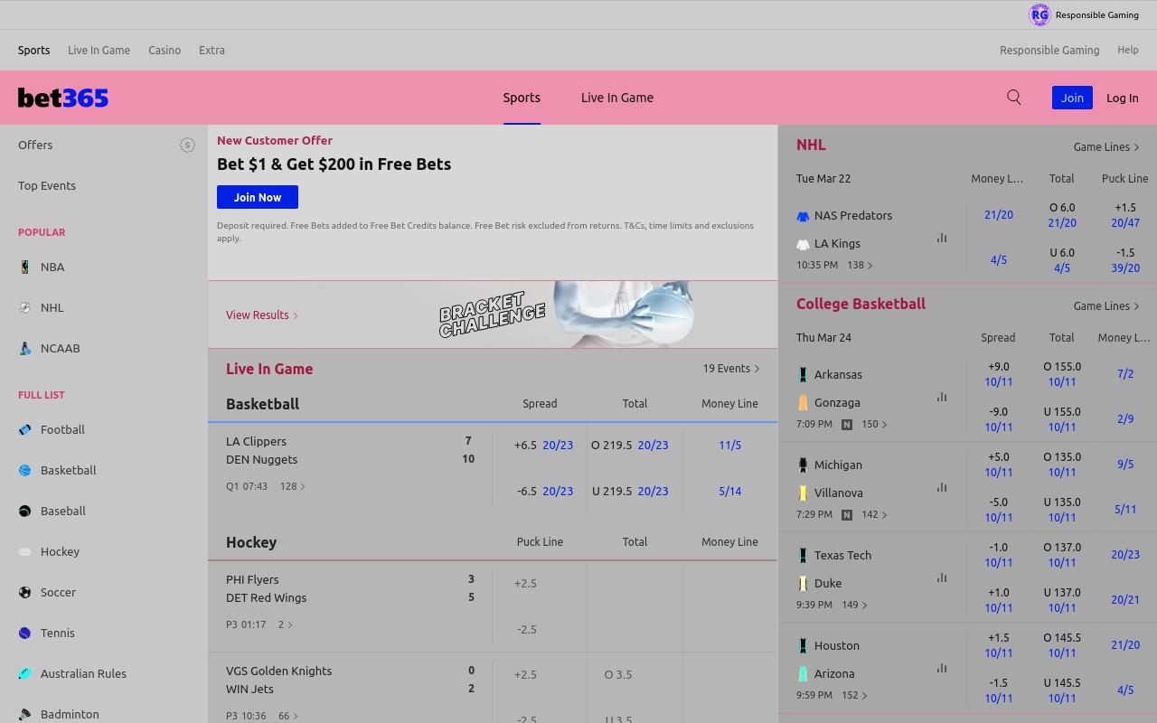Viewport: 1157px width, 723px height.
Task: Click the Offers S badge icon
Action: pyautogui.click(x=187, y=145)
